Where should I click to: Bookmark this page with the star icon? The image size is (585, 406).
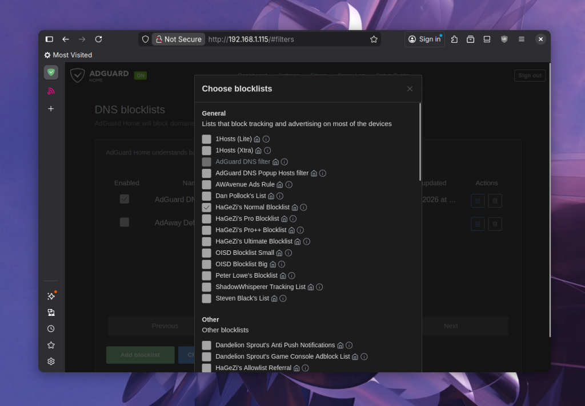[374, 39]
